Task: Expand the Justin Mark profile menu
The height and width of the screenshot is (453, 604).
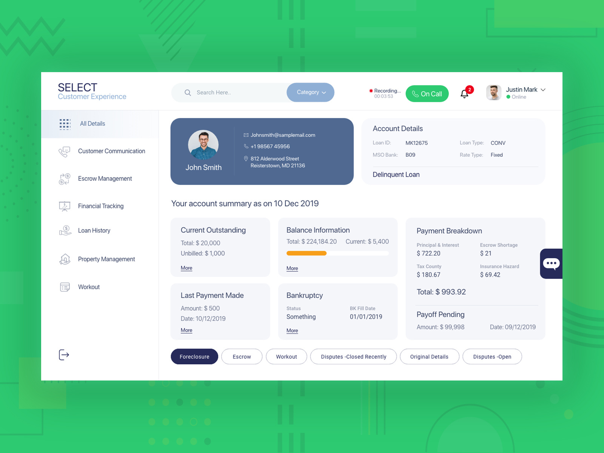Action: [543, 90]
